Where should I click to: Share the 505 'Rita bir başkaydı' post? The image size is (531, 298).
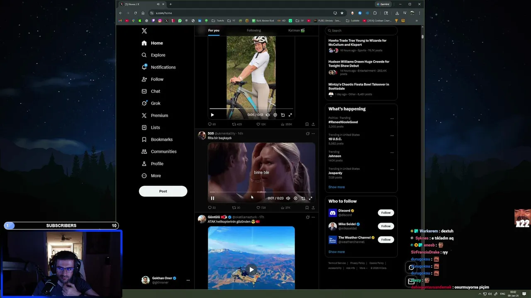[x=313, y=208]
